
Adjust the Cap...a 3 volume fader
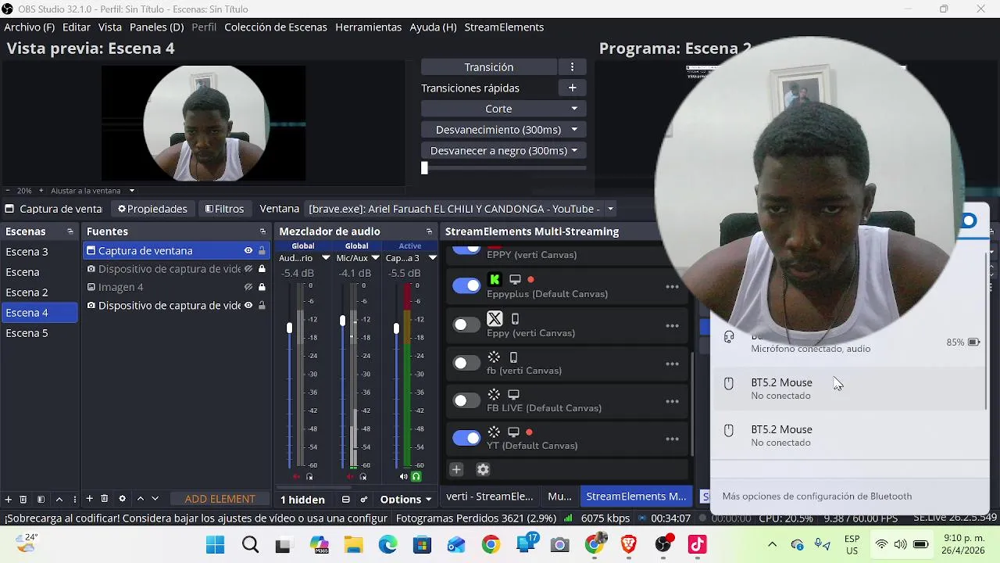(x=396, y=328)
